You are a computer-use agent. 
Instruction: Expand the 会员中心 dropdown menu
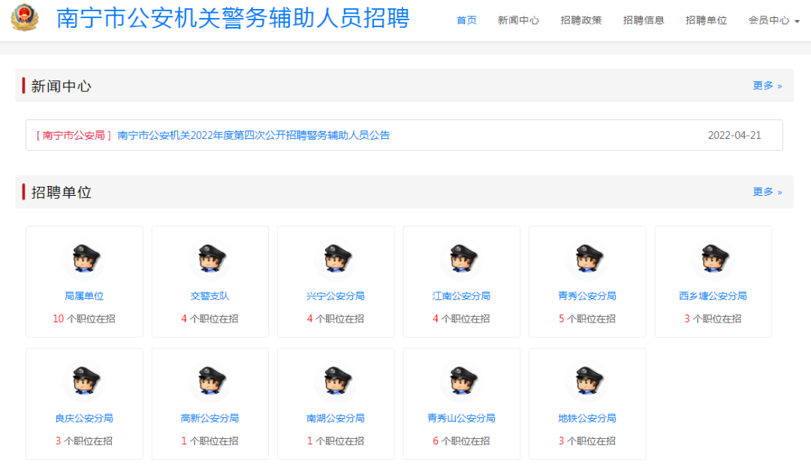(x=773, y=20)
